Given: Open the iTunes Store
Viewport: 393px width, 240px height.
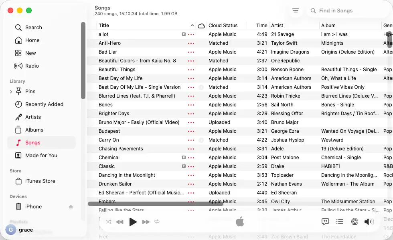Looking at the screenshot, I should (40, 181).
